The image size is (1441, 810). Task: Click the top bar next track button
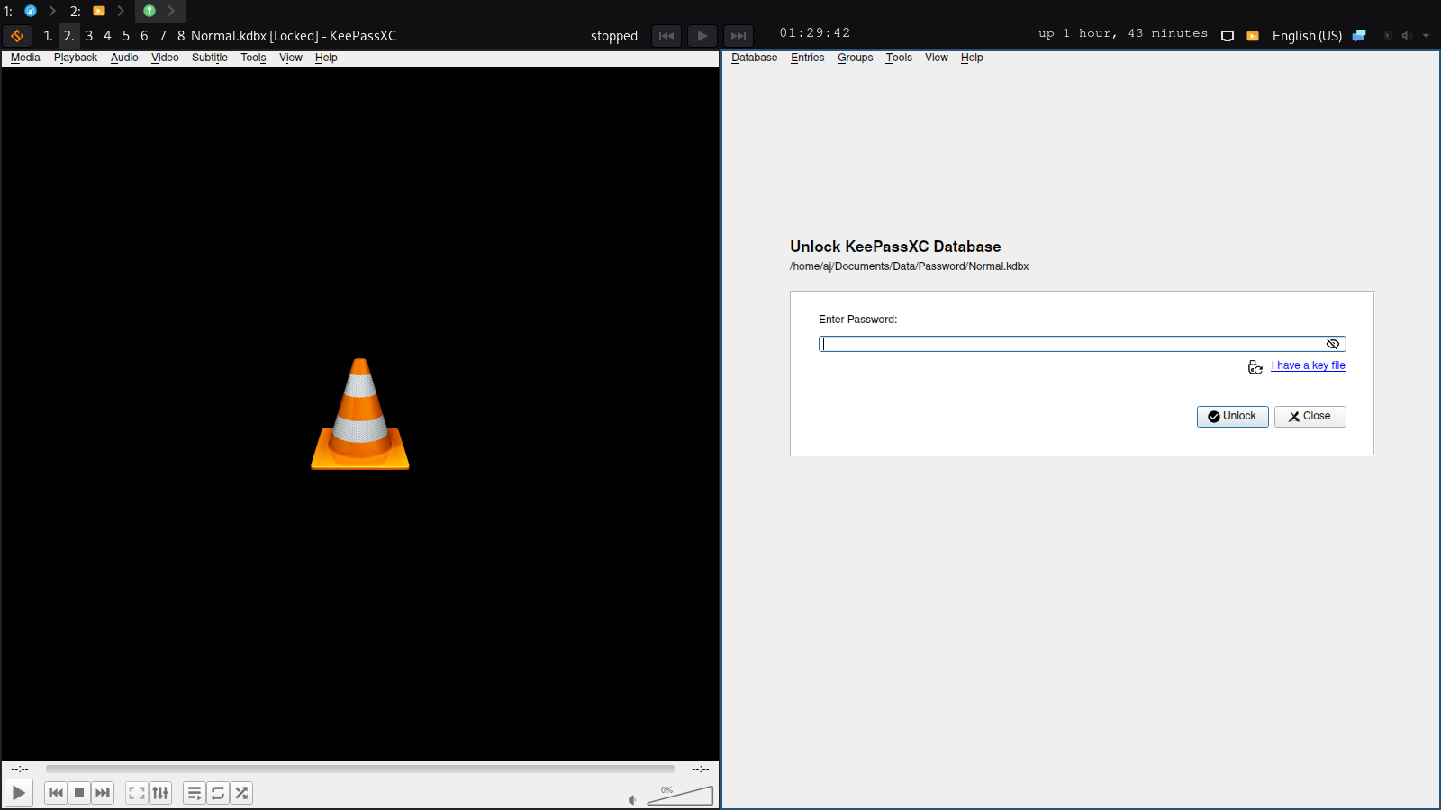click(x=739, y=36)
